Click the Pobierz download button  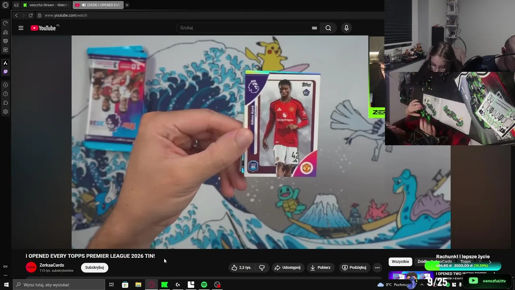(x=321, y=267)
